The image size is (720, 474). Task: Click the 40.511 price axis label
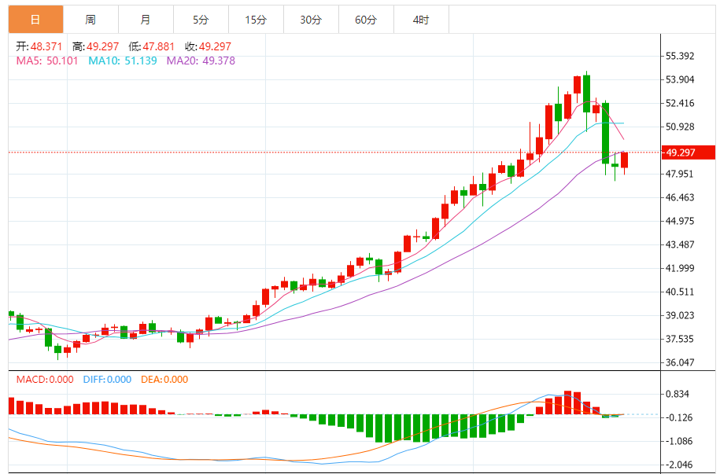coord(680,292)
